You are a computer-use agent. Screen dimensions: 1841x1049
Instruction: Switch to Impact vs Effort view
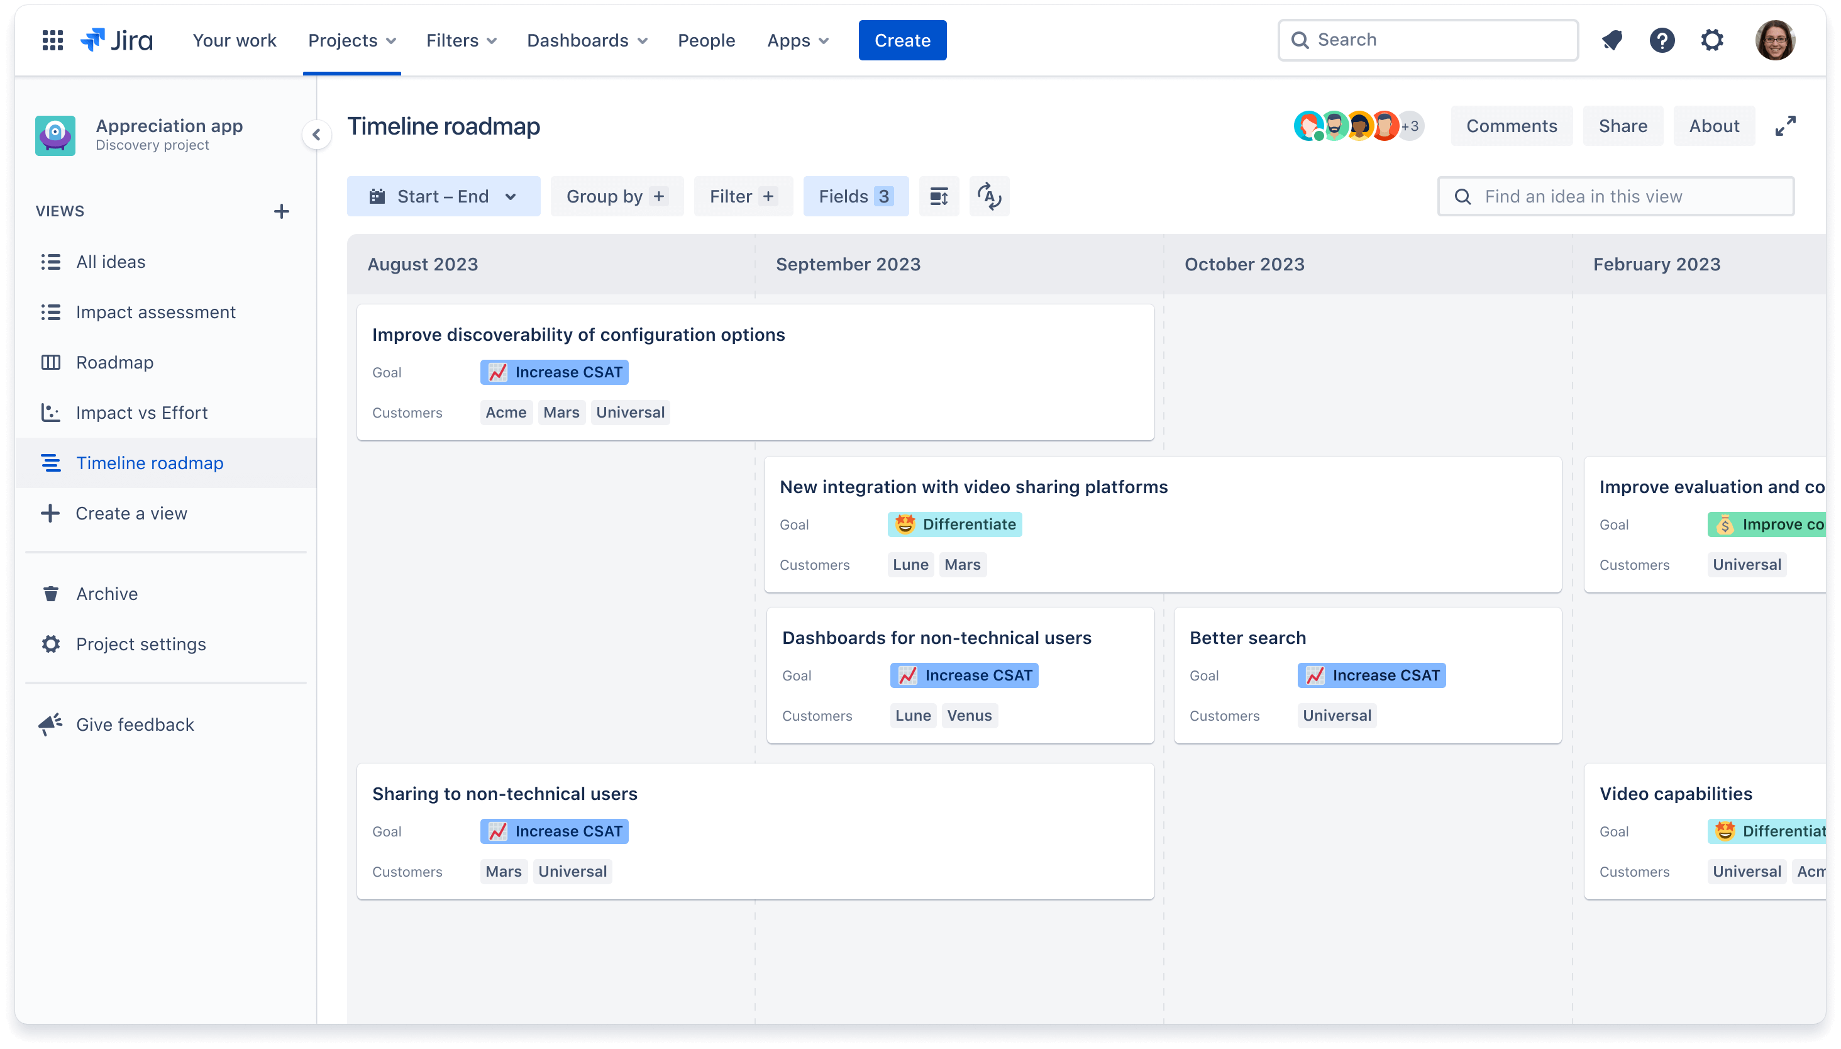pyautogui.click(x=141, y=411)
